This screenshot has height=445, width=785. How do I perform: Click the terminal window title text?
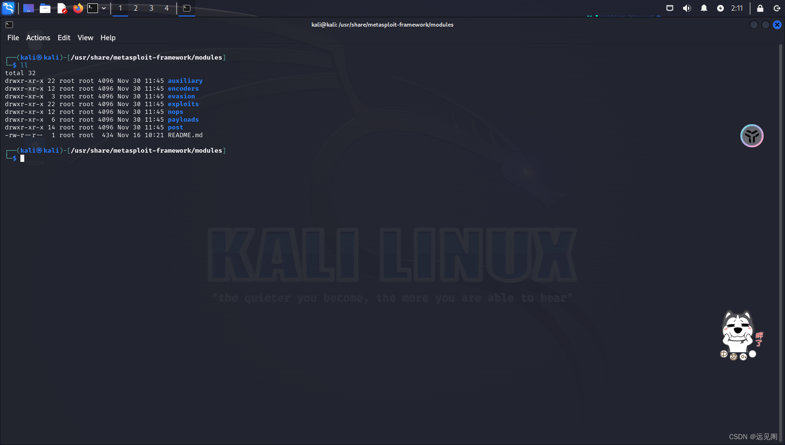[x=382, y=25]
